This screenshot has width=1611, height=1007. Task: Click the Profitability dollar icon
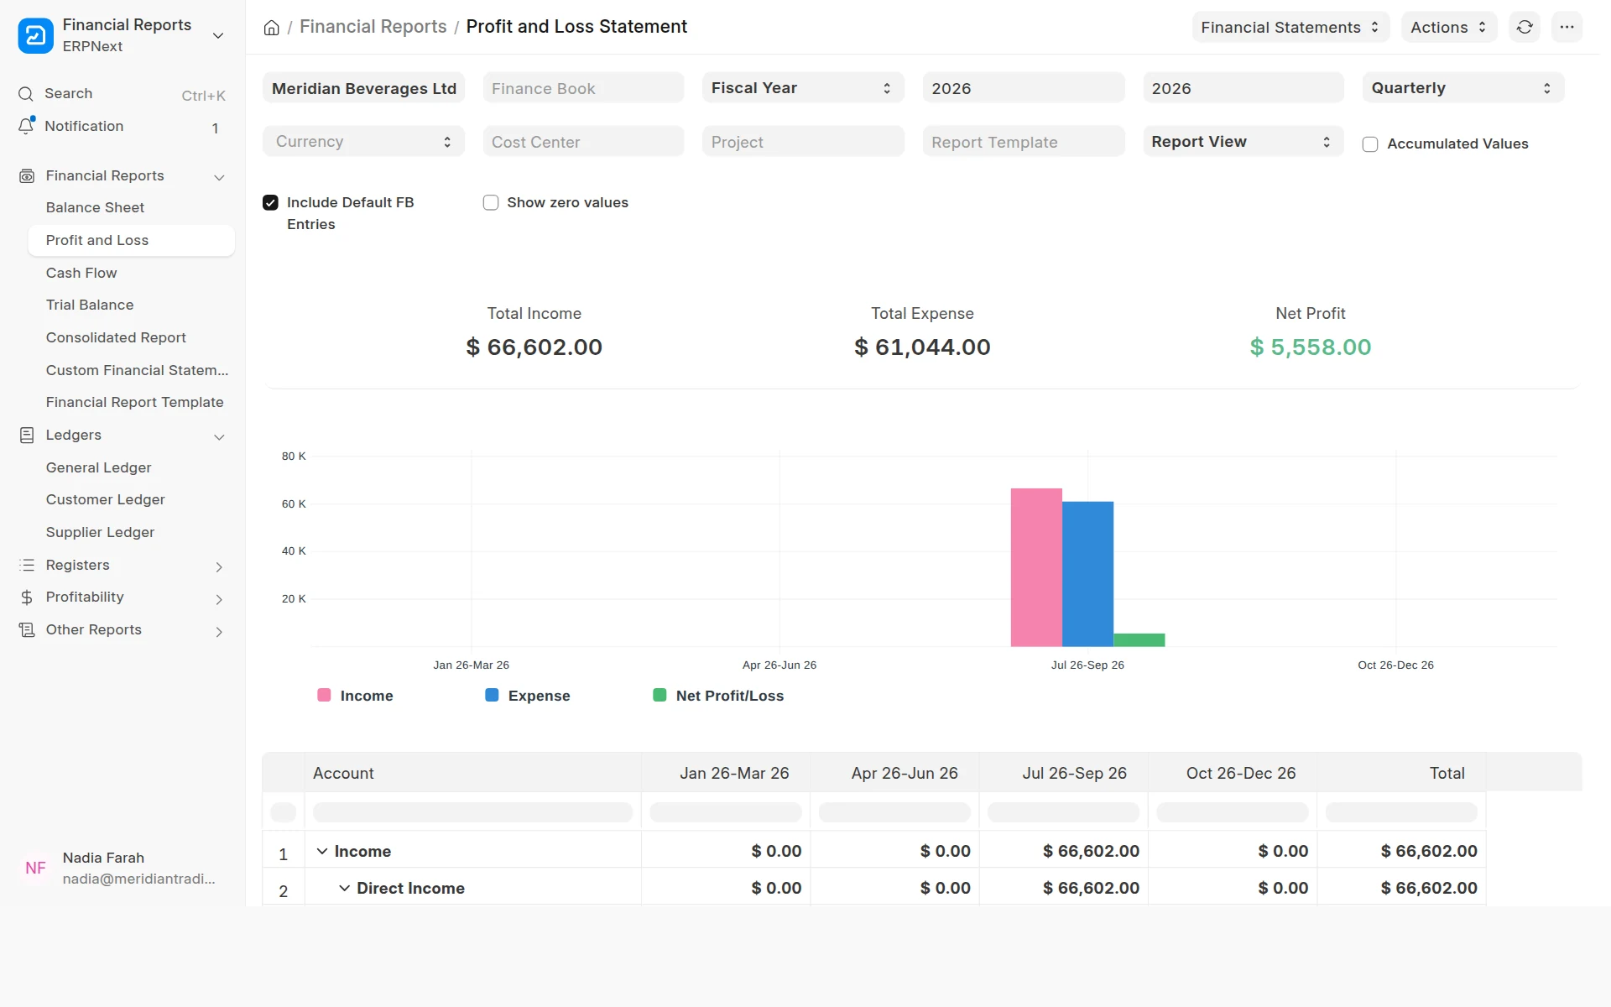[x=27, y=597]
